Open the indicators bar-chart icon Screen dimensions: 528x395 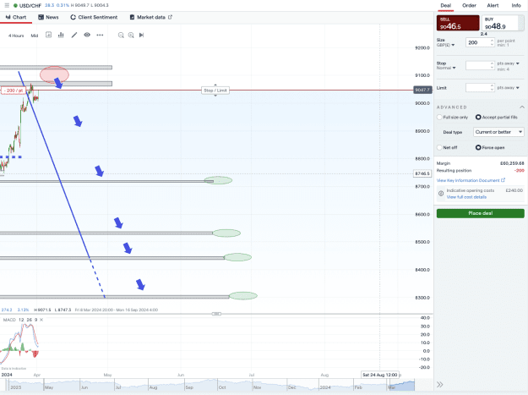(x=61, y=35)
